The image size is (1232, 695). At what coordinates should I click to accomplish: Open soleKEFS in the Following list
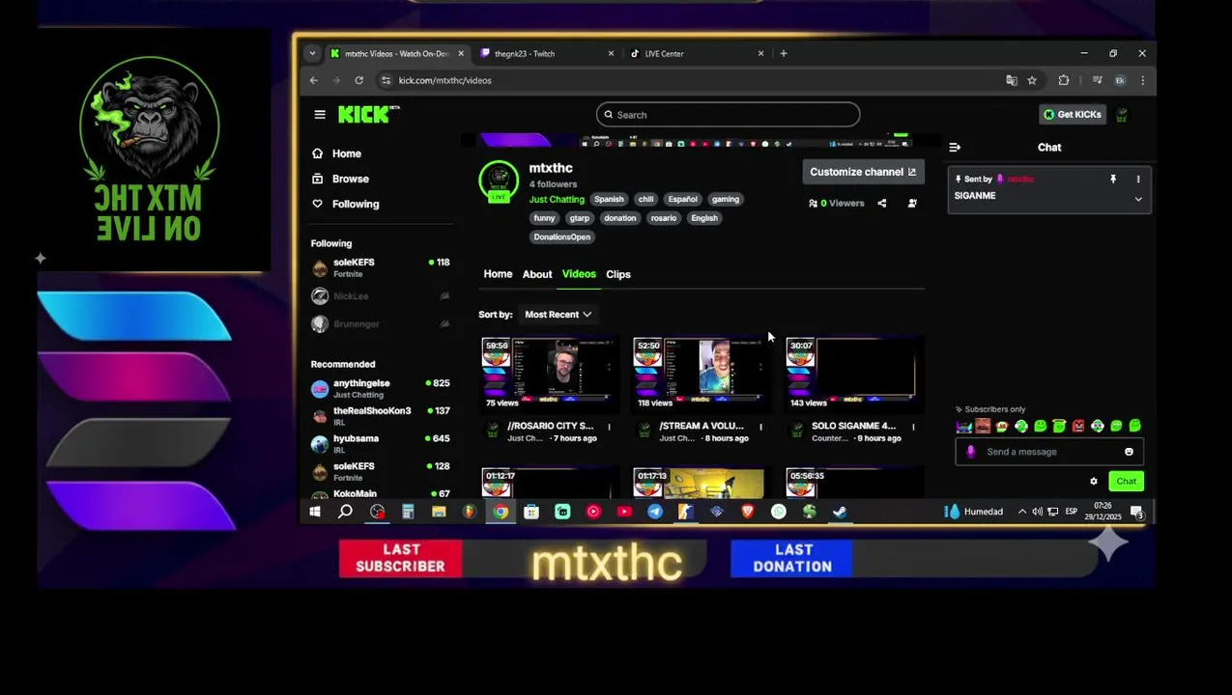click(381, 268)
